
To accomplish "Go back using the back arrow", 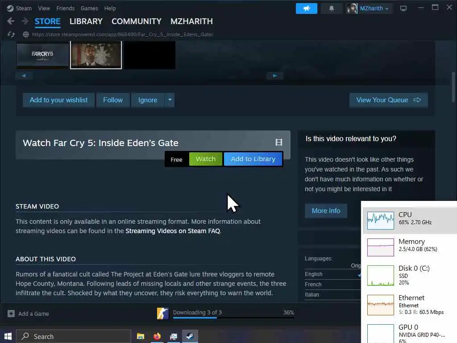I will (x=11, y=21).
